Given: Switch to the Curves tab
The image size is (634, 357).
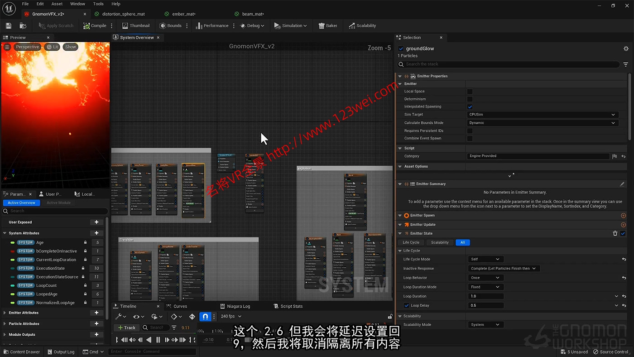Looking at the screenshot, I should pyautogui.click(x=179, y=306).
